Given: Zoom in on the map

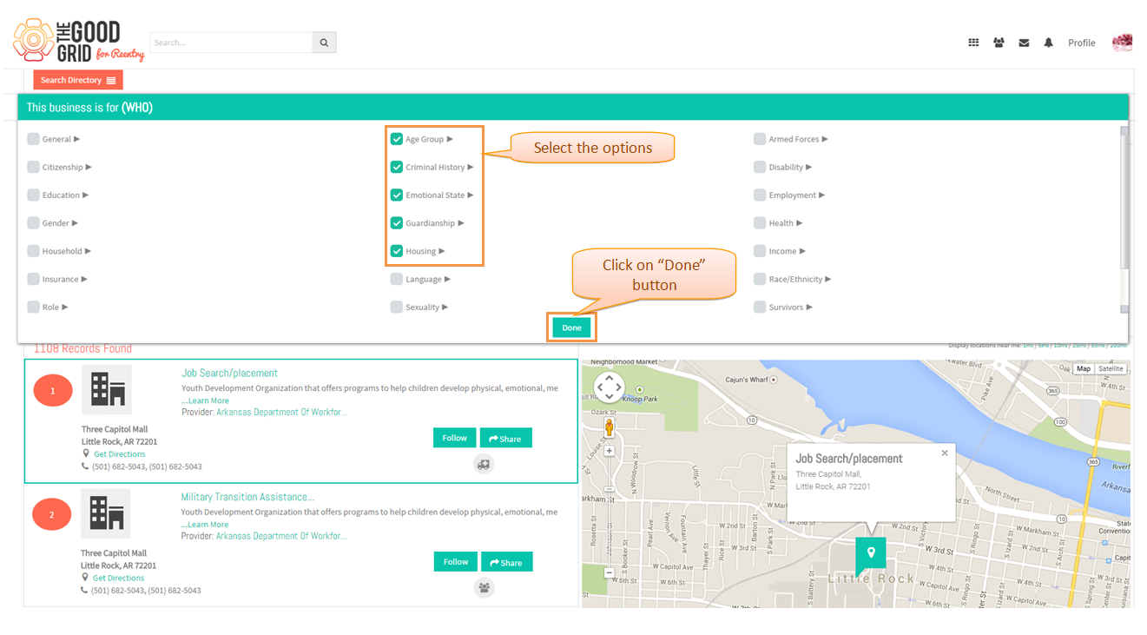Looking at the screenshot, I should pyautogui.click(x=609, y=451).
